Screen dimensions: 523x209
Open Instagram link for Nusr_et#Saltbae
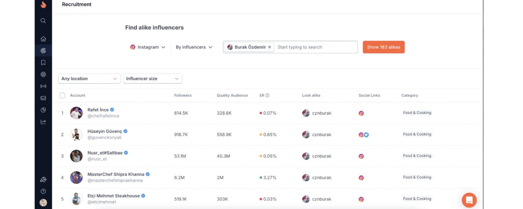point(361,156)
